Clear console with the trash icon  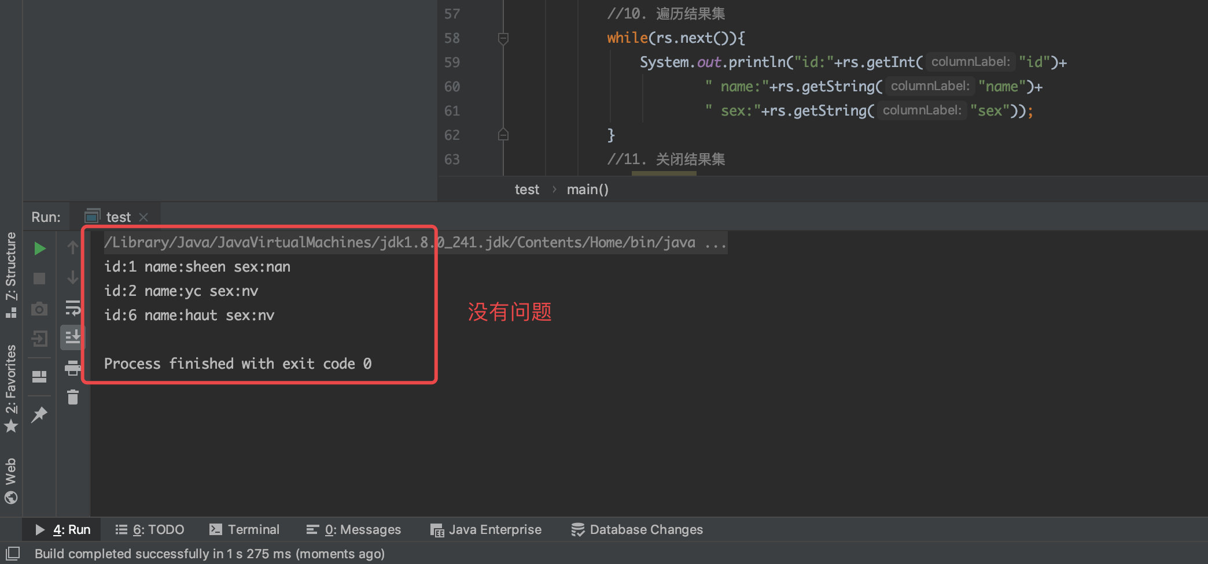(72, 397)
